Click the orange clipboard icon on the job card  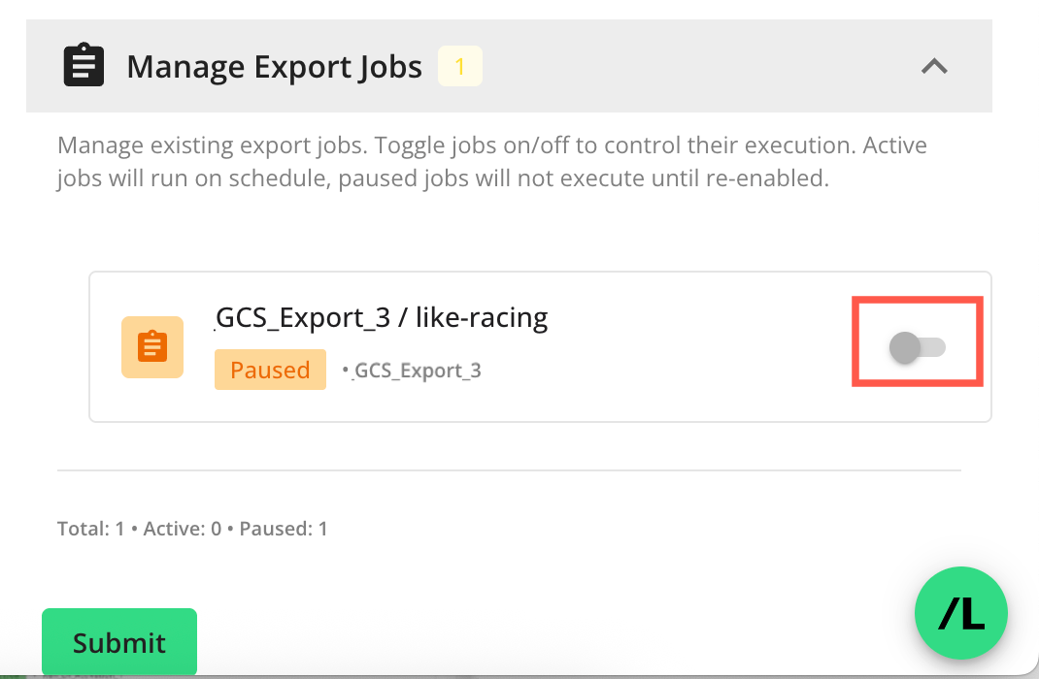pyautogui.click(x=152, y=347)
